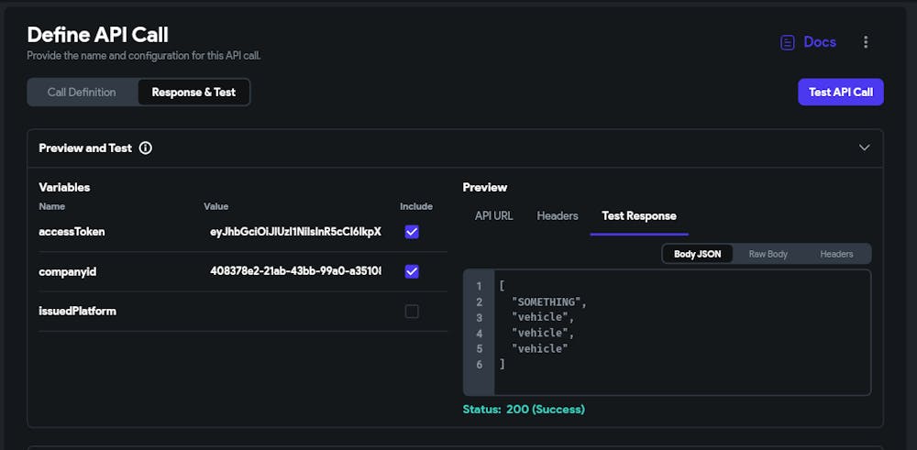Click the "SOMETHING" JSON value
This screenshot has width=917, height=450.
[547, 302]
